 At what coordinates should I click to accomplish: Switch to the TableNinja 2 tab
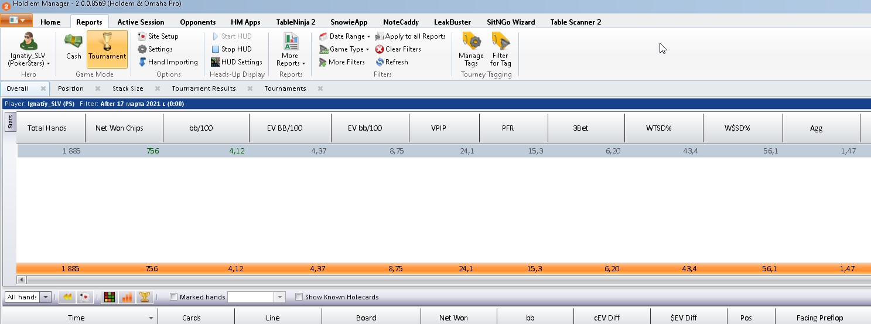tap(296, 22)
